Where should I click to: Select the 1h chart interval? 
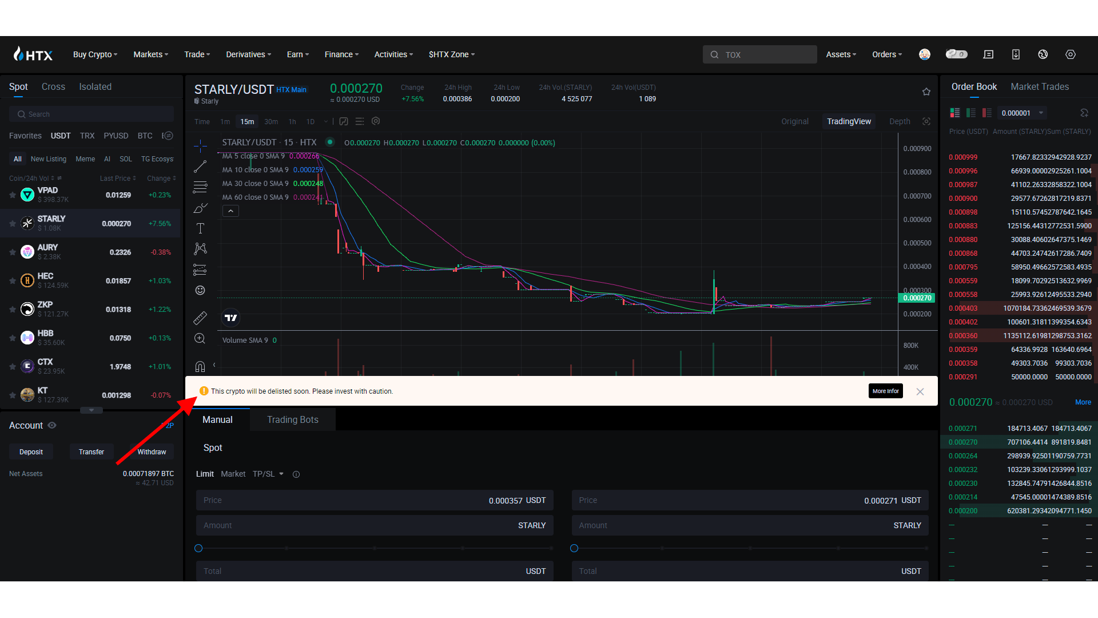[x=292, y=121]
